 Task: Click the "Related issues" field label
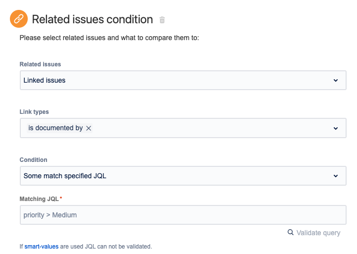tap(40, 64)
